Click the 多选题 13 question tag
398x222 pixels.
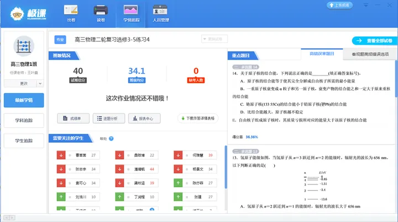(x=245, y=151)
